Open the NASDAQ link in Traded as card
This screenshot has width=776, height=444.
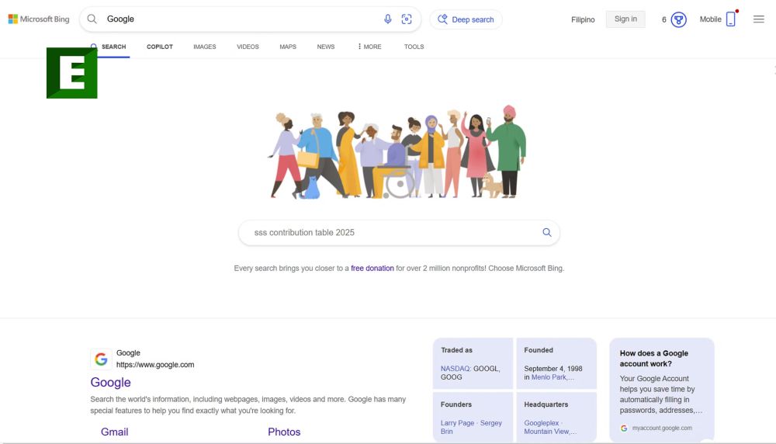(x=456, y=369)
